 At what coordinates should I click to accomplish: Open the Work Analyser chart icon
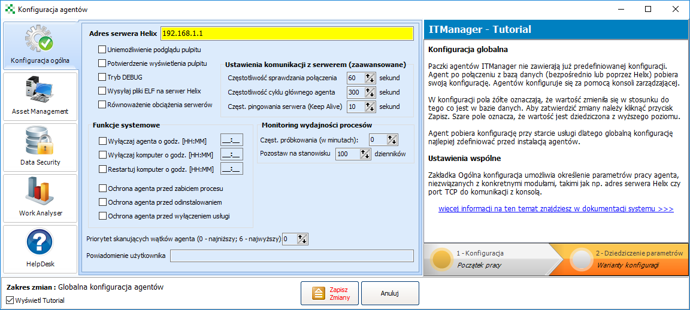point(40,192)
